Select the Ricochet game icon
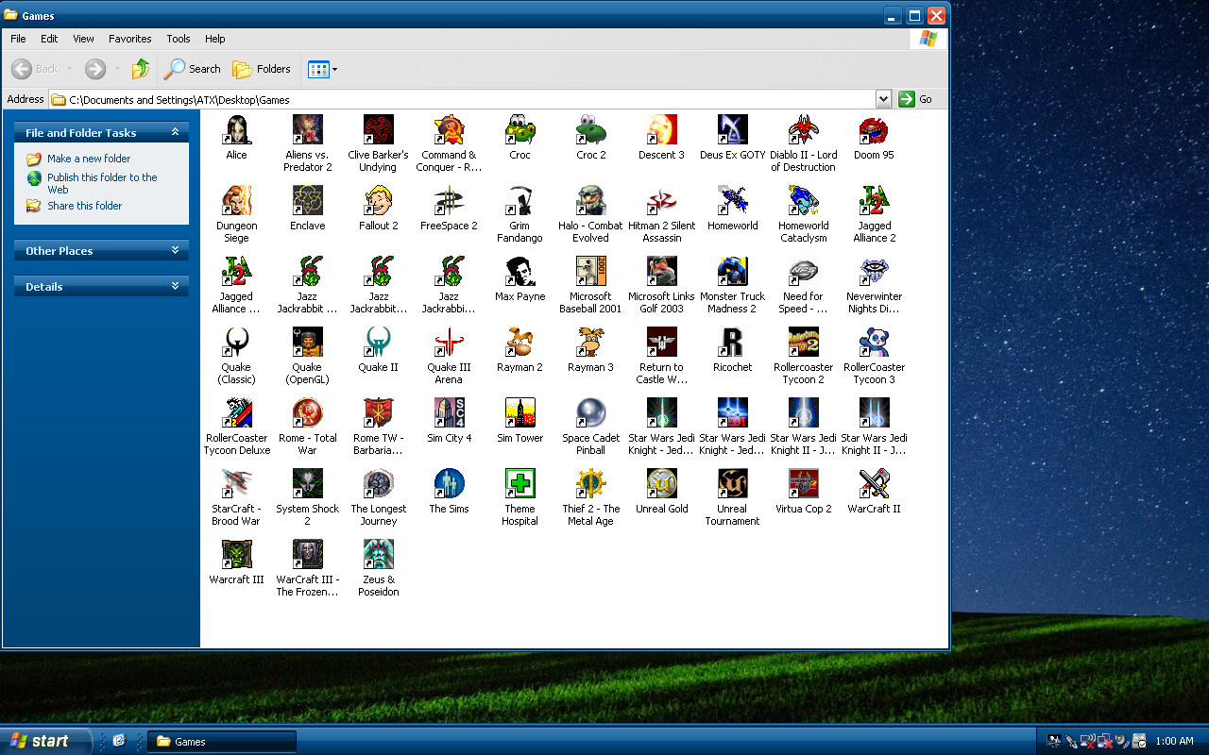Screen dimensions: 1209x755 click(733, 342)
